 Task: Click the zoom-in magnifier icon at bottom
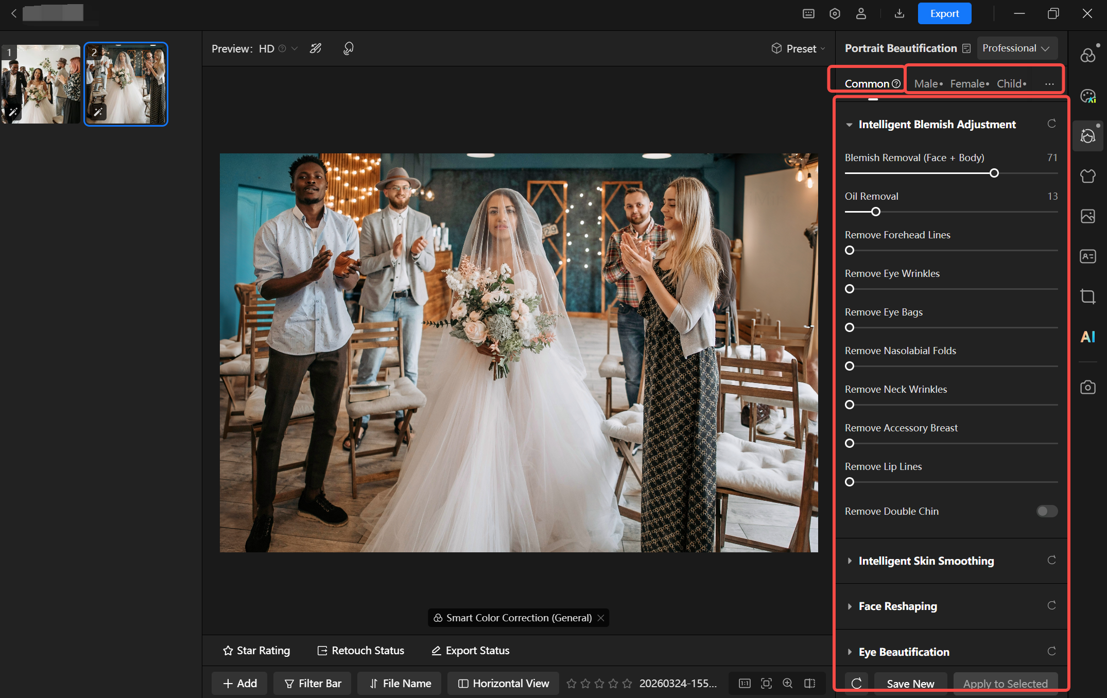pyautogui.click(x=788, y=683)
